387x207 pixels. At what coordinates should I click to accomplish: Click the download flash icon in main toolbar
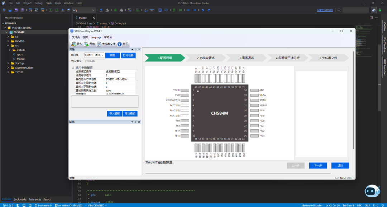pyautogui.click(x=101, y=10)
